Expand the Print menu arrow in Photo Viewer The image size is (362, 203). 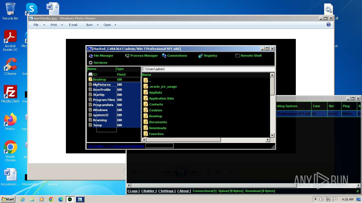click(62, 25)
